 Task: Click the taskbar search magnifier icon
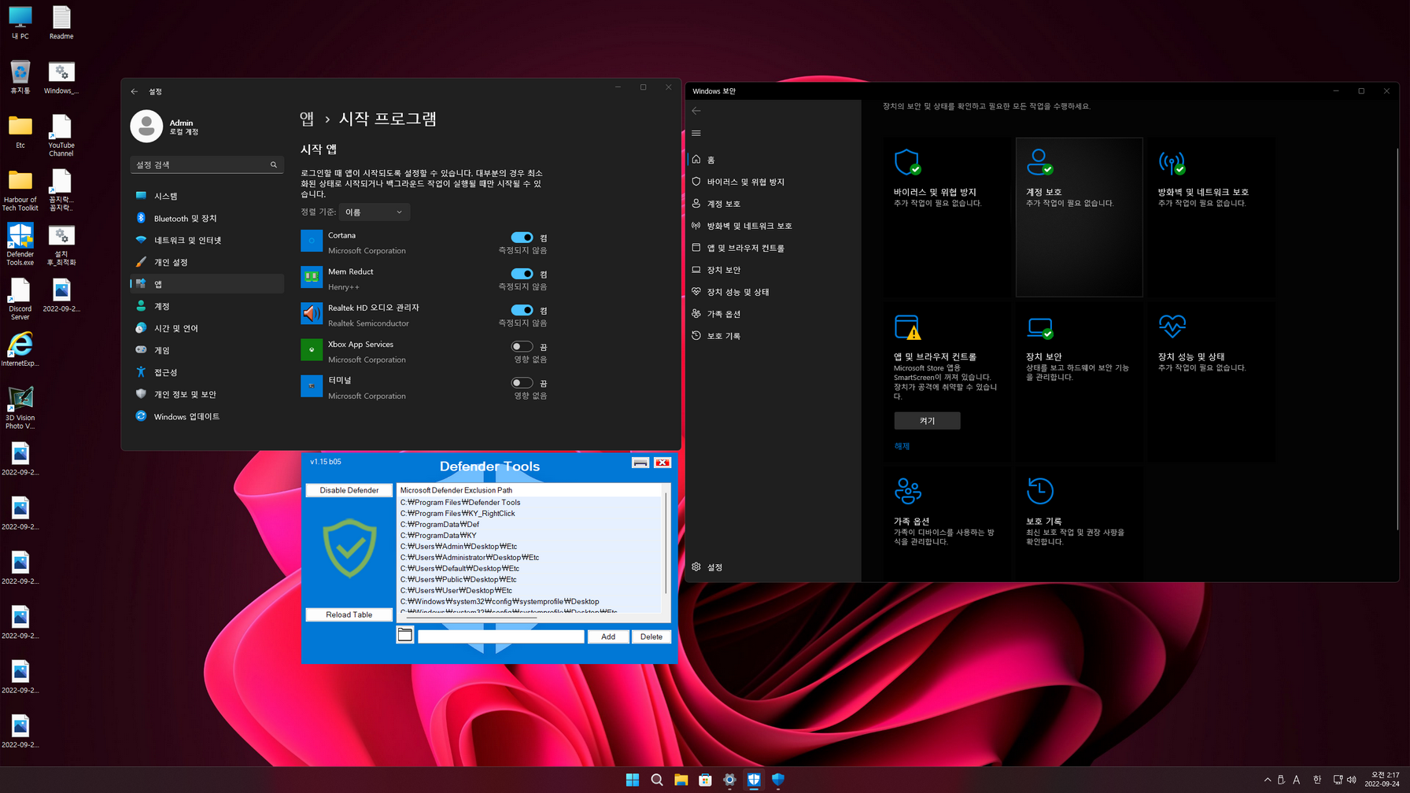coord(657,780)
